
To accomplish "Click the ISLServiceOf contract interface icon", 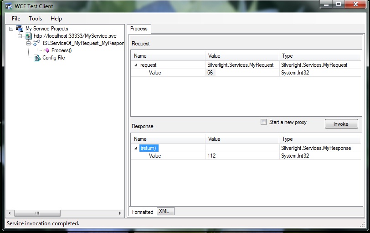I will tap(36, 43).
